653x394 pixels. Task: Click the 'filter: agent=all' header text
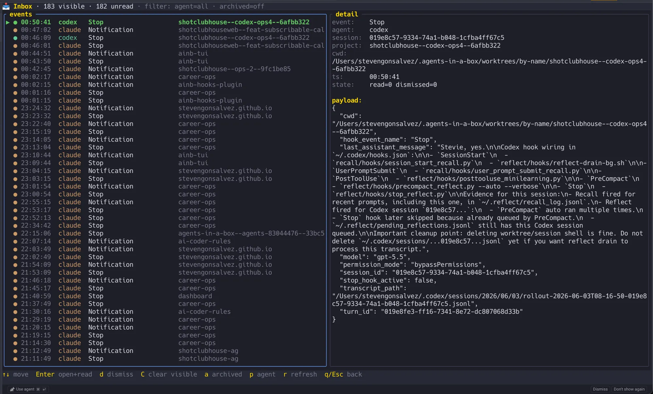[176, 7]
